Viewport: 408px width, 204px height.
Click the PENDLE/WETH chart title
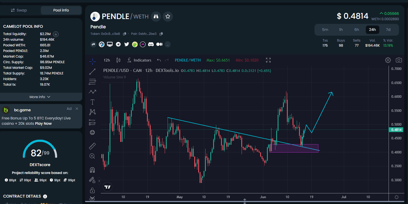tap(188, 60)
